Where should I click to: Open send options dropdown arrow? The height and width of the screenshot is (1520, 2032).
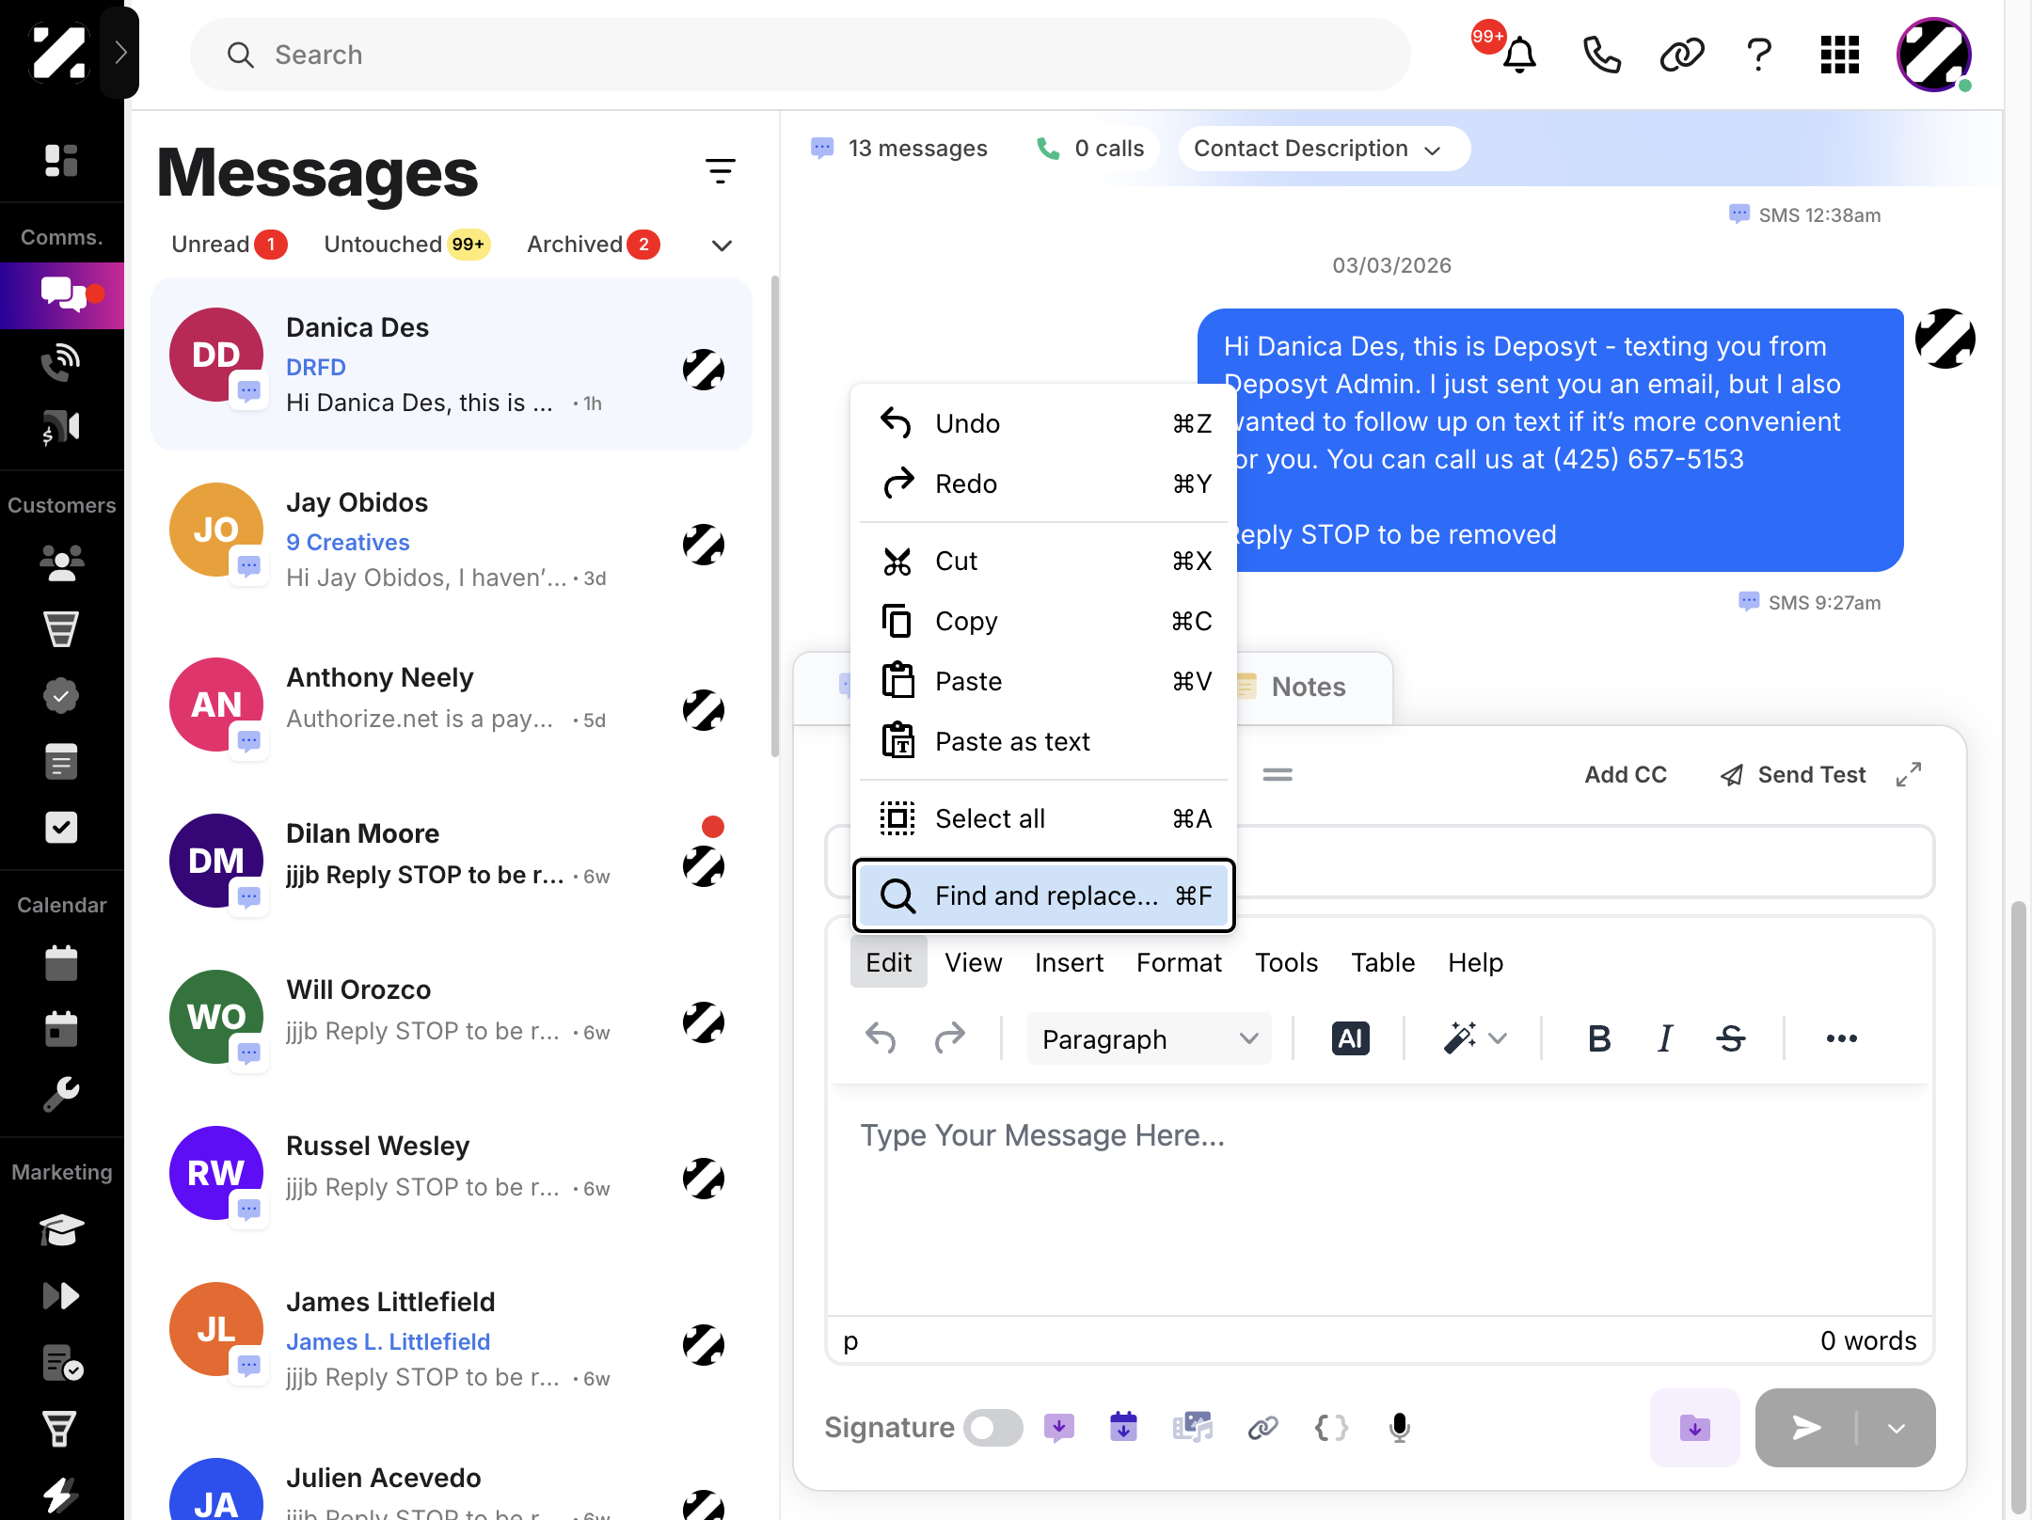click(x=1896, y=1428)
